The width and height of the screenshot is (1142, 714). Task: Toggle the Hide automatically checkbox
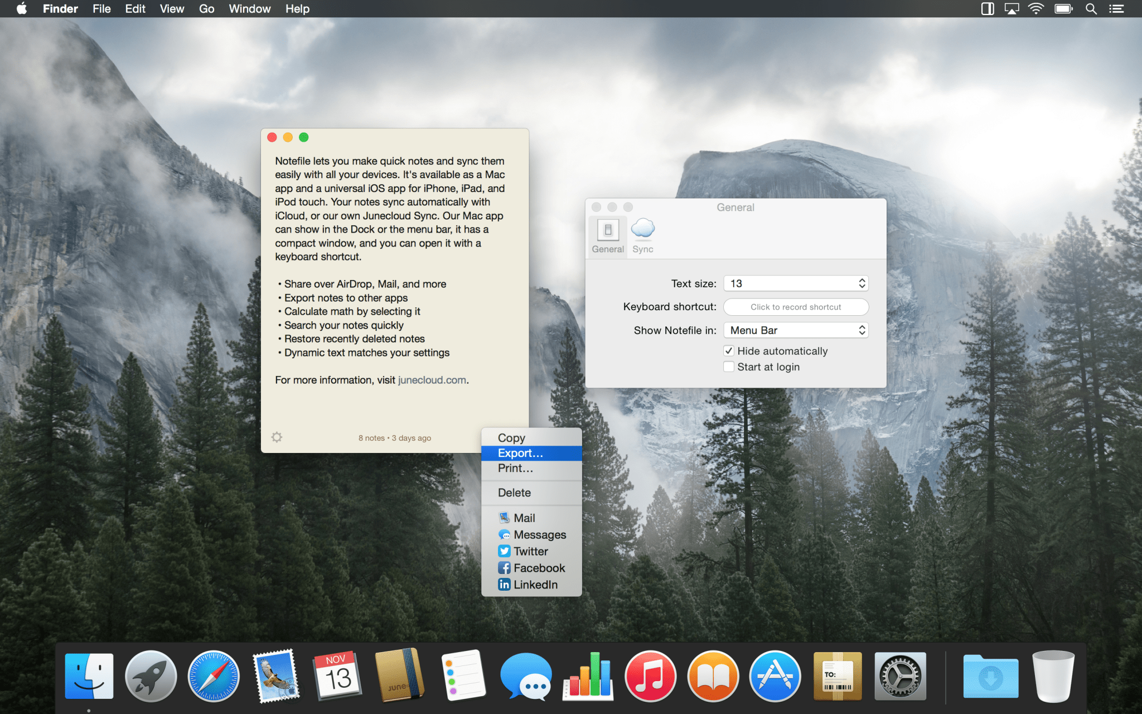coord(729,351)
